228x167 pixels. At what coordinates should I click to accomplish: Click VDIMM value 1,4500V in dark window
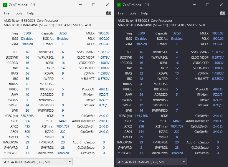(218, 73)
